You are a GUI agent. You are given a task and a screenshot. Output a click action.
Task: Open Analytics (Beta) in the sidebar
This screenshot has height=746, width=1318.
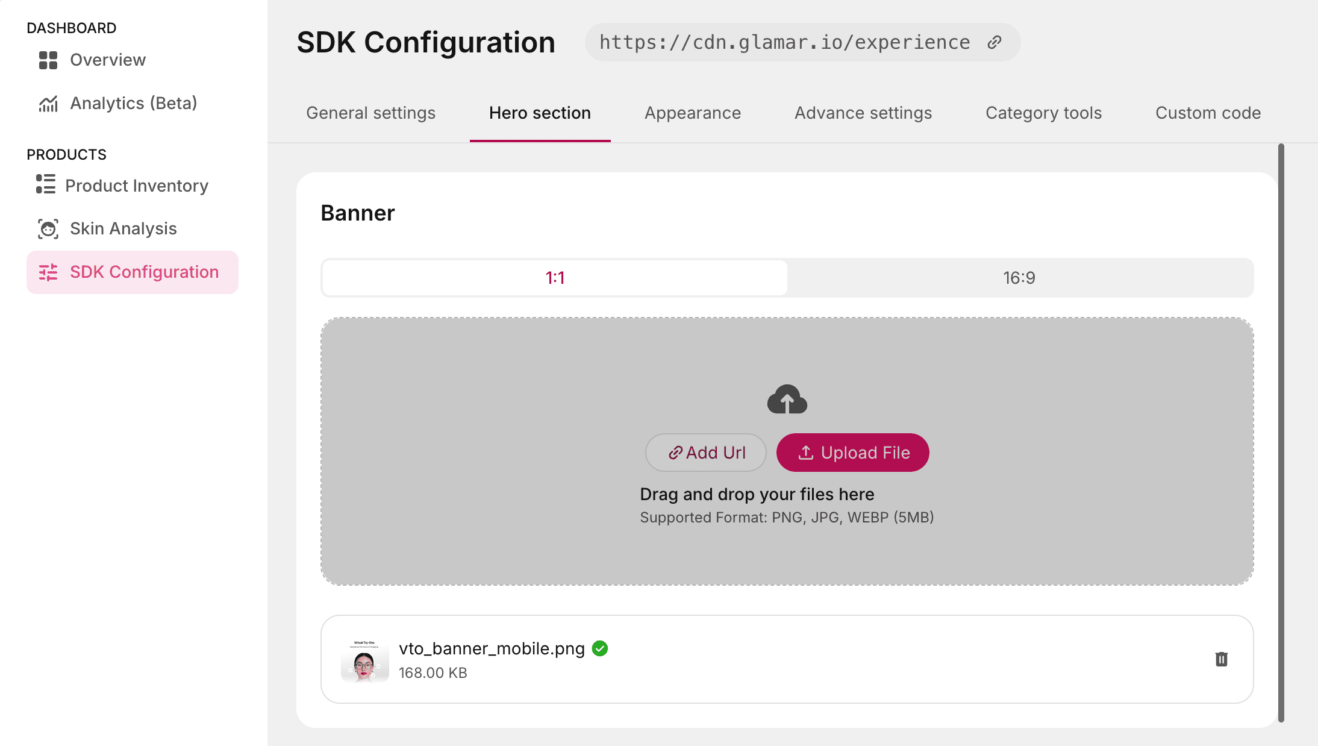(x=133, y=104)
